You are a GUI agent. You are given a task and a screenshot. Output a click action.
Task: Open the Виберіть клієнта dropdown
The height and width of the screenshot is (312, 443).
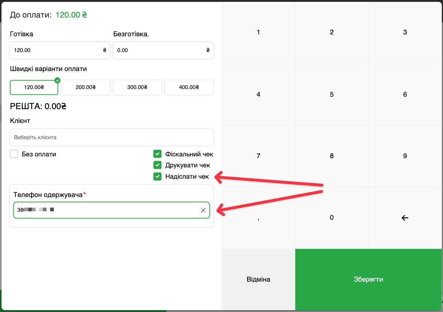click(112, 137)
